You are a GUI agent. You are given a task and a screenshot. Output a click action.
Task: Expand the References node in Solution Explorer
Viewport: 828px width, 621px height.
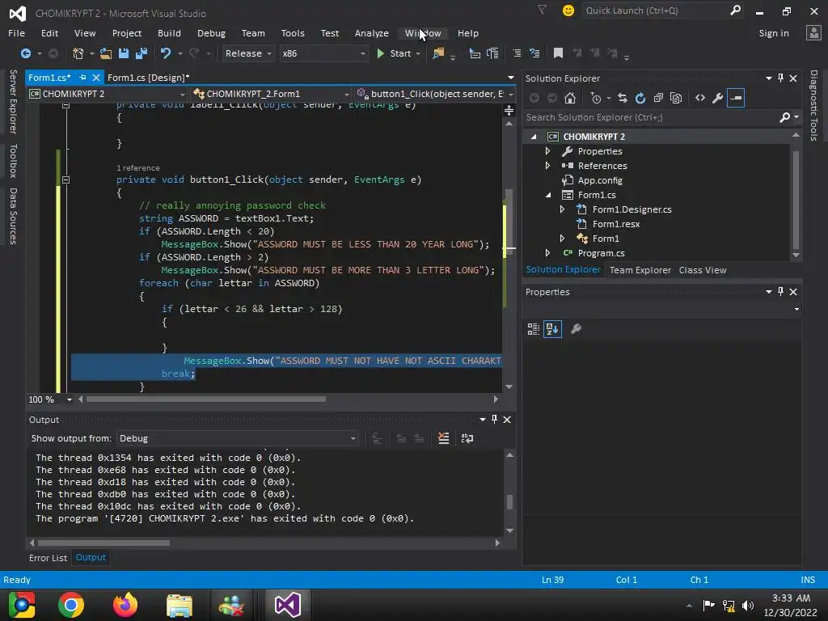point(547,166)
